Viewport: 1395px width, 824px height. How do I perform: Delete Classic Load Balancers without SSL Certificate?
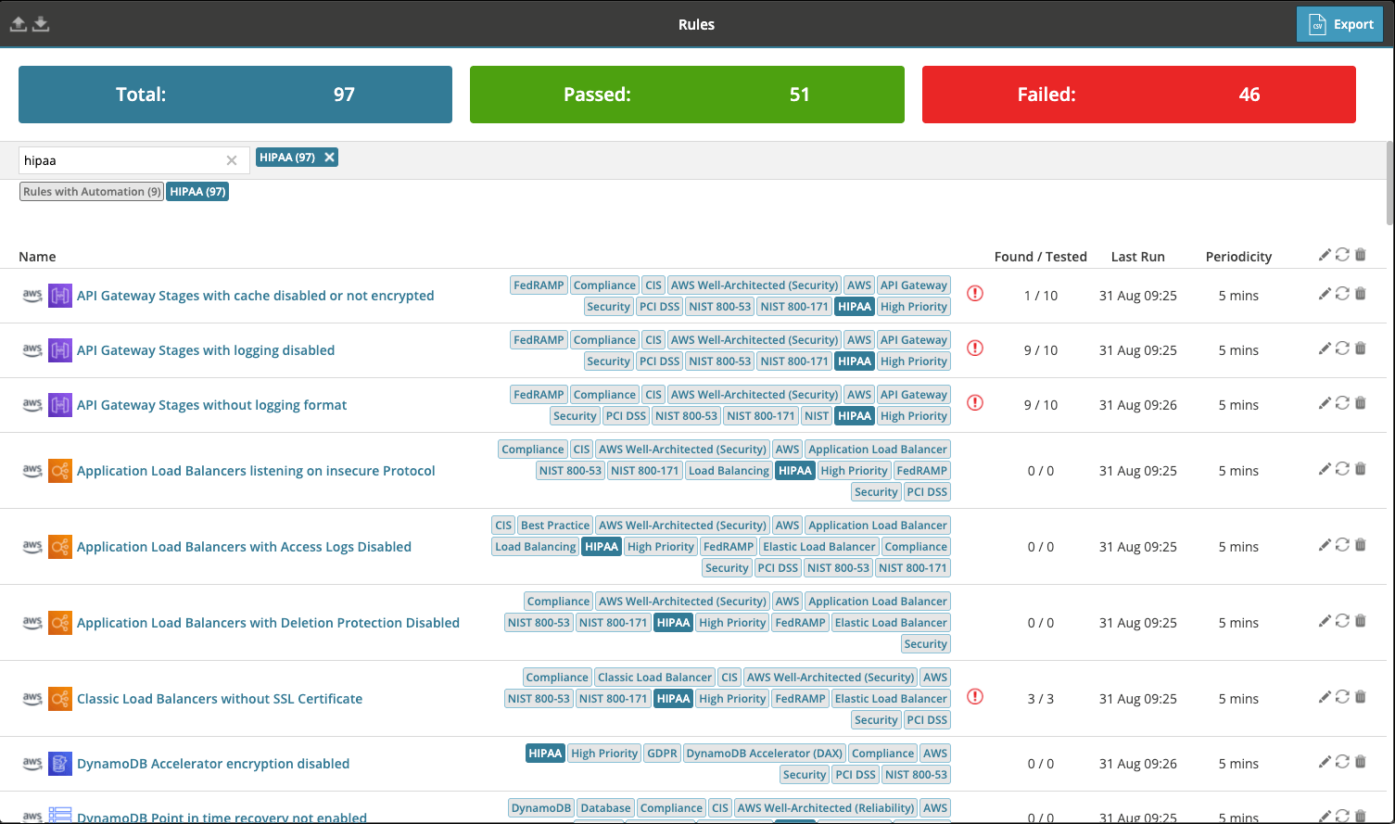tap(1361, 697)
